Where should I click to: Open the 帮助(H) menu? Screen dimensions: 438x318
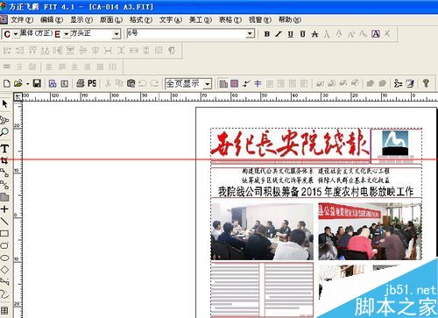coord(290,20)
